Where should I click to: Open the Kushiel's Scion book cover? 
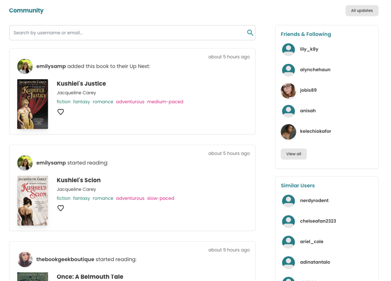click(x=33, y=200)
